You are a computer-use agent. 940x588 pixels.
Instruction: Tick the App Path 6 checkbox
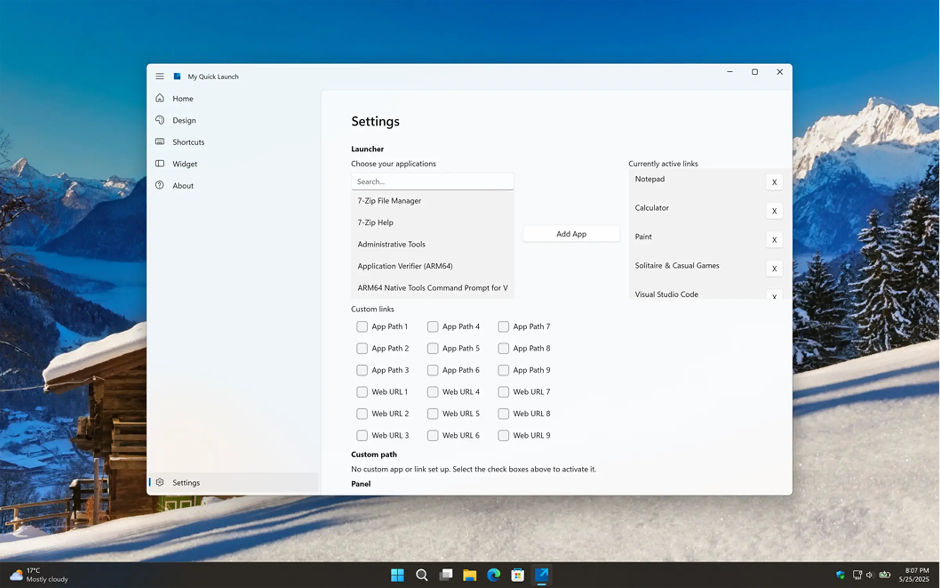pyautogui.click(x=433, y=370)
